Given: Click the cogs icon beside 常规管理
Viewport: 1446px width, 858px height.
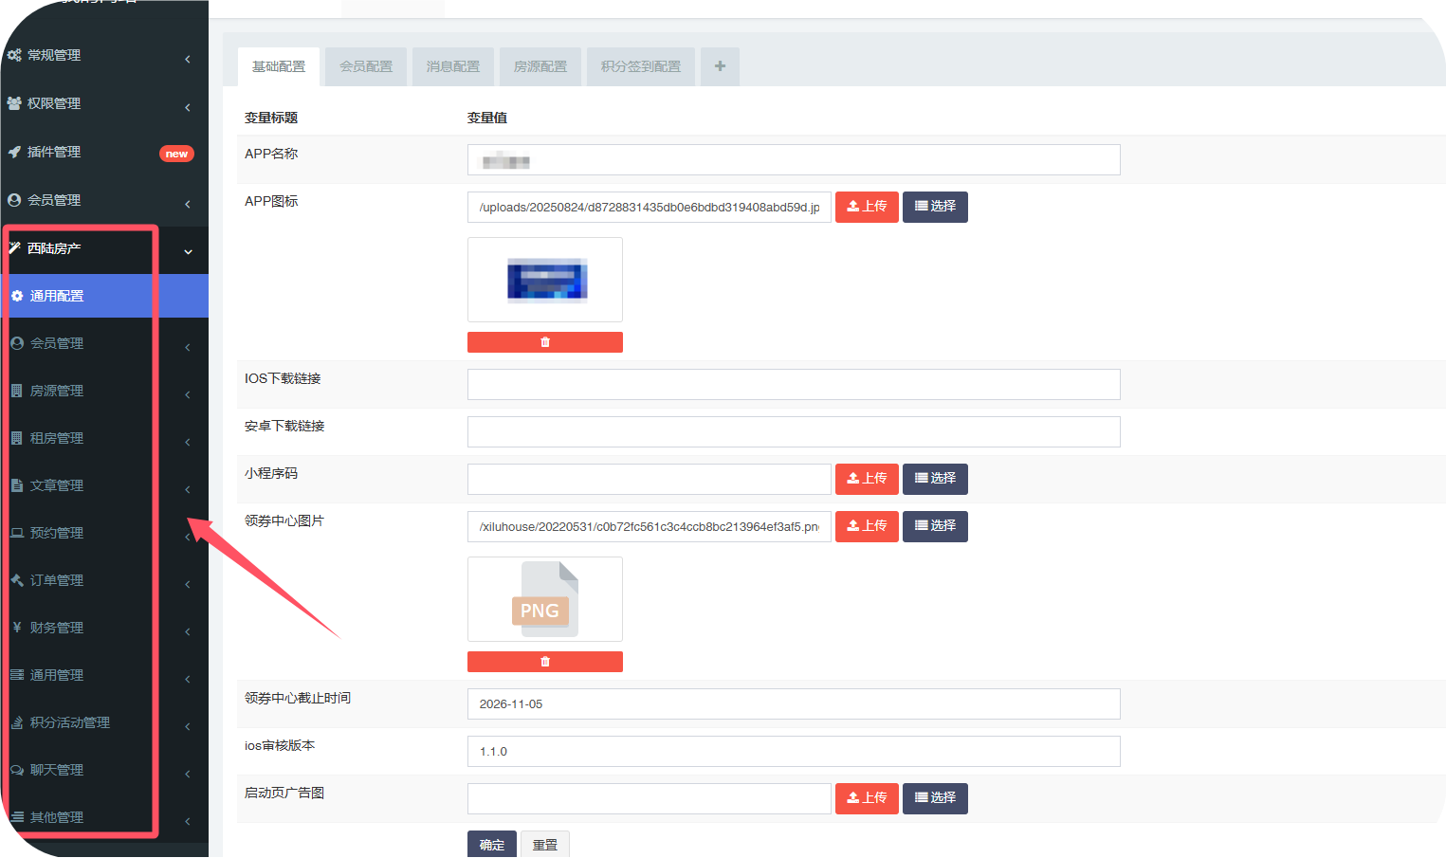Looking at the screenshot, I should pos(14,55).
